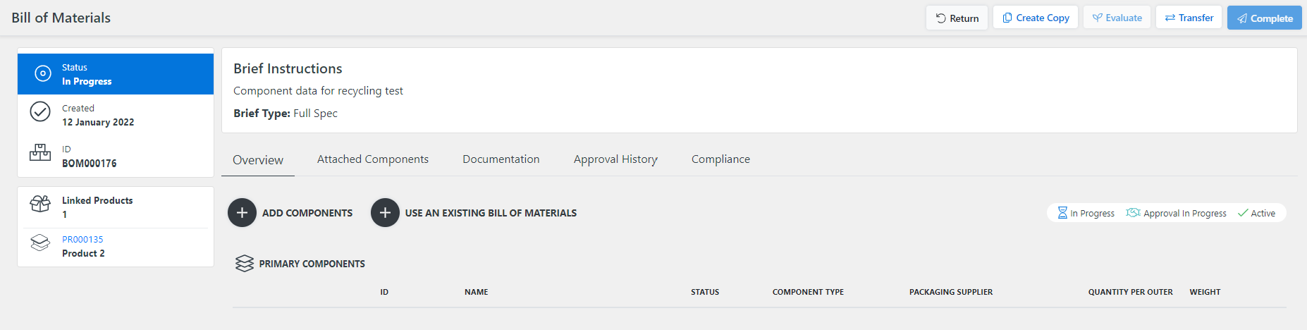Click the BOM ID blocks icon
Viewport: 1307px width, 330px height.
(40, 152)
